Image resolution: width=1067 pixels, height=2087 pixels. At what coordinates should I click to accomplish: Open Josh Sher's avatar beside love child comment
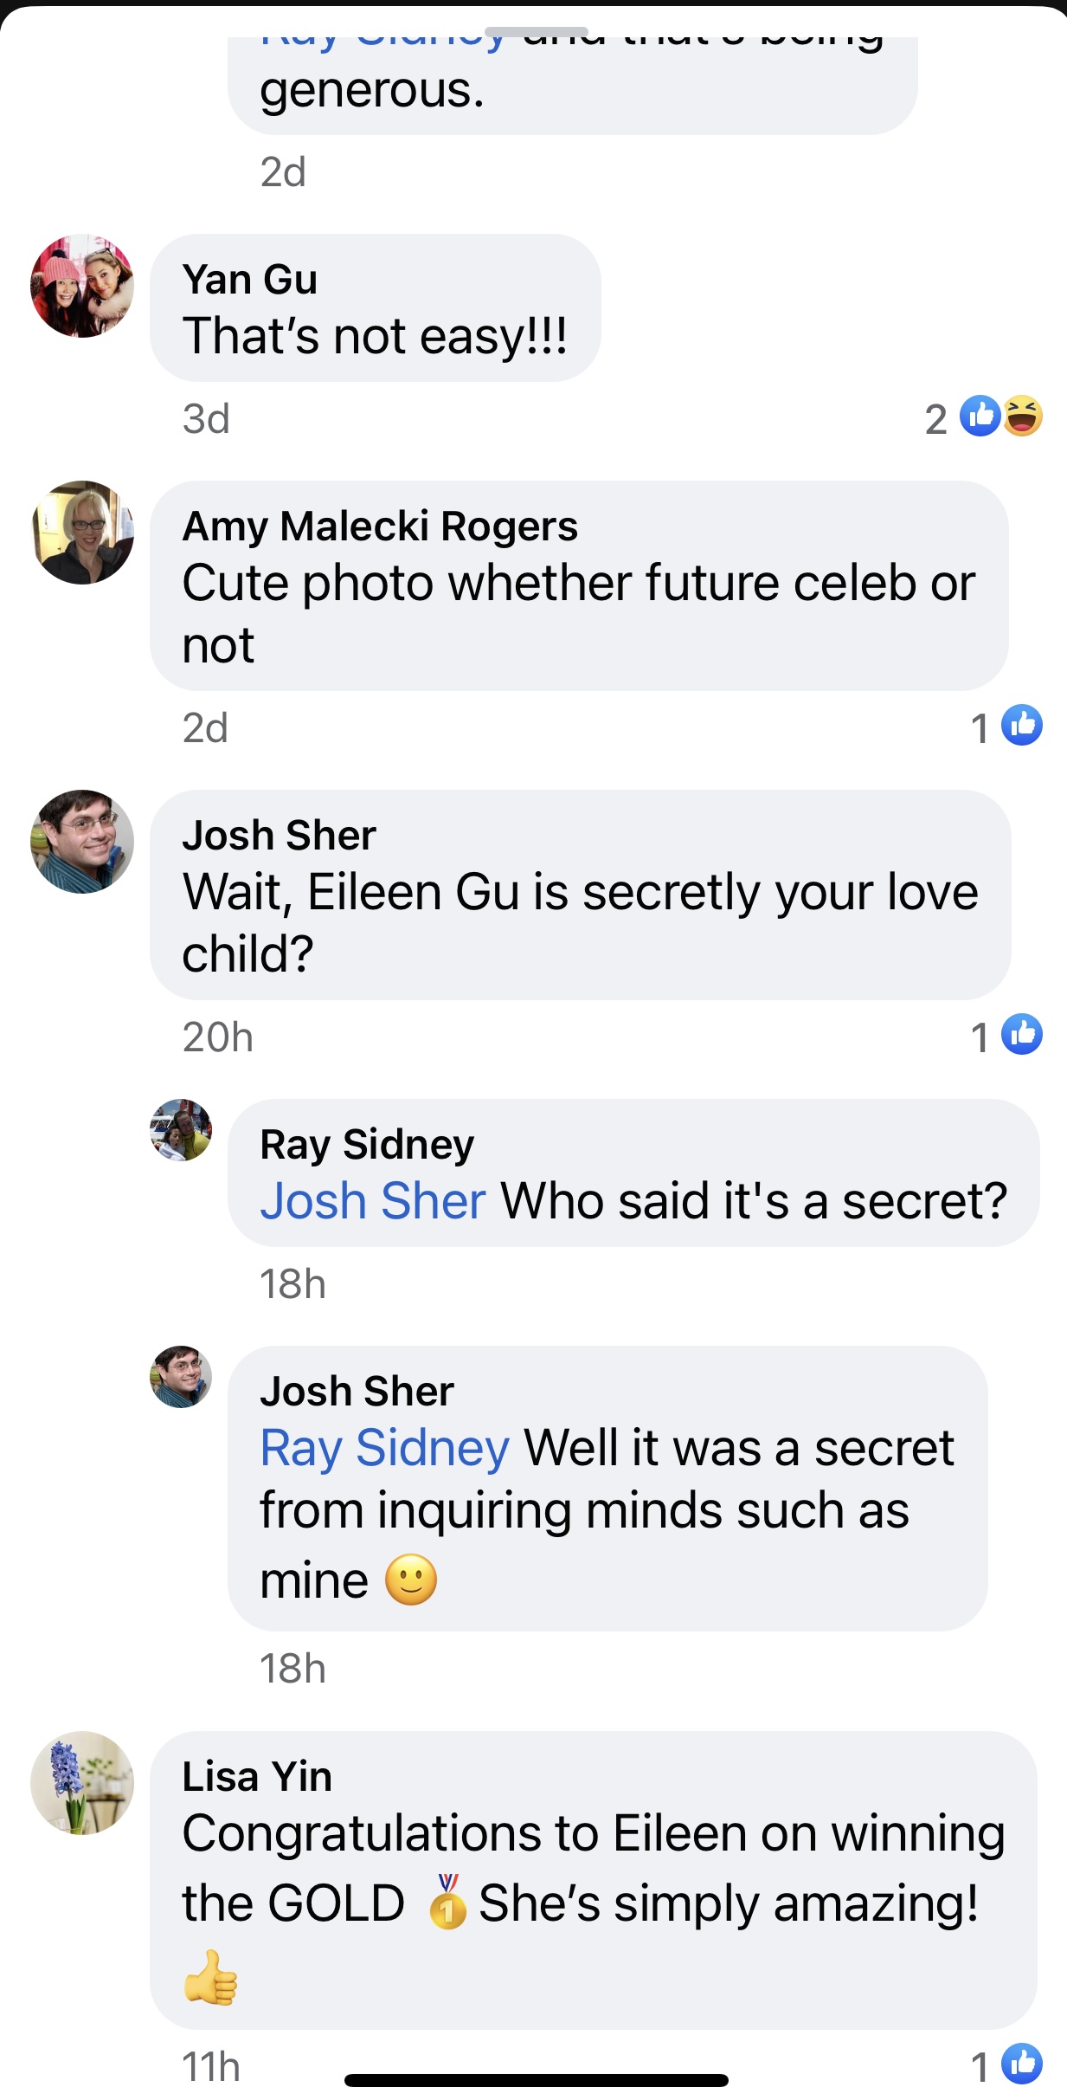tap(82, 842)
